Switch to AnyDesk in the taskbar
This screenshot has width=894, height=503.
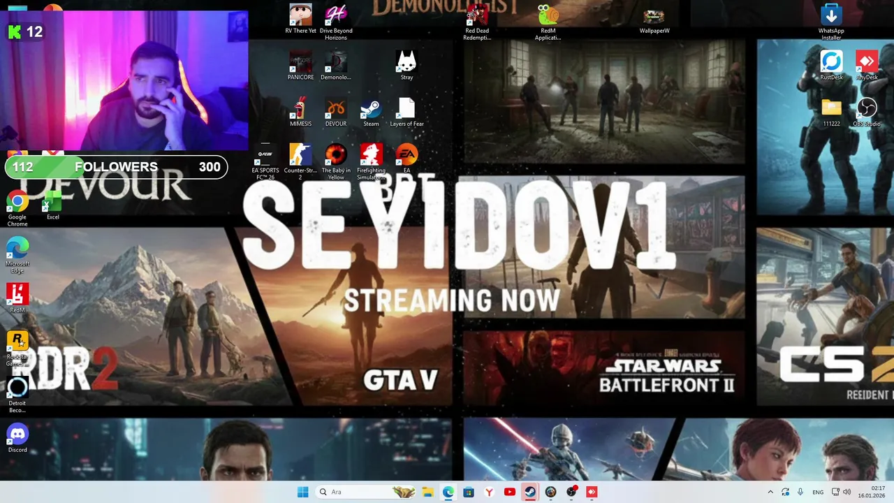click(592, 492)
